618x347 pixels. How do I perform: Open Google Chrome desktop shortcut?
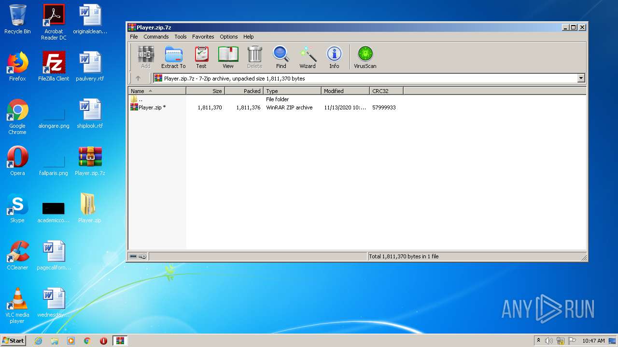[x=17, y=117]
